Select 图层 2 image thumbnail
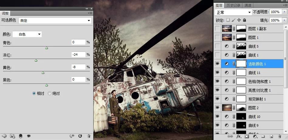Image resolution: width=288 pixels, height=140 pixels. 227,108
